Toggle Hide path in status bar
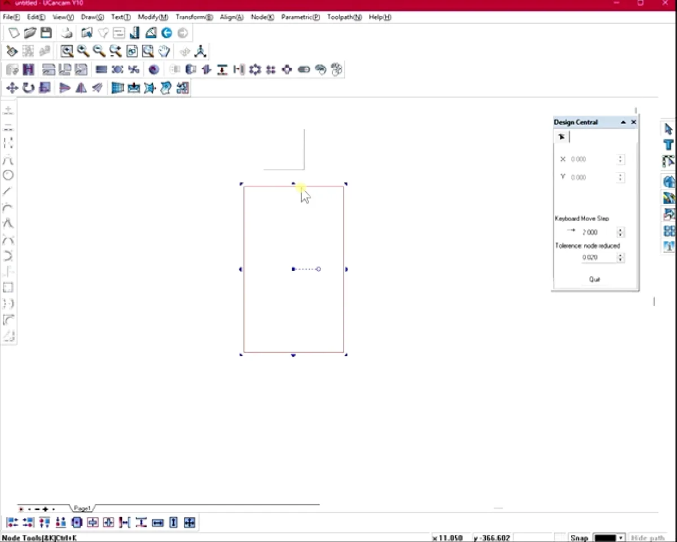 (648, 537)
